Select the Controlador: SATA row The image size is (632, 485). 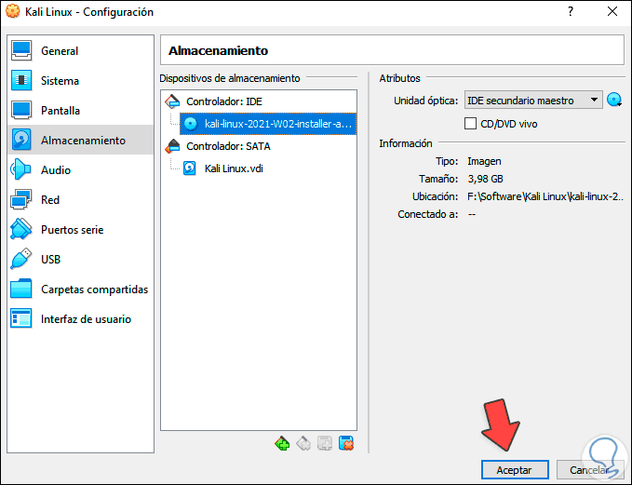[x=259, y=146]
